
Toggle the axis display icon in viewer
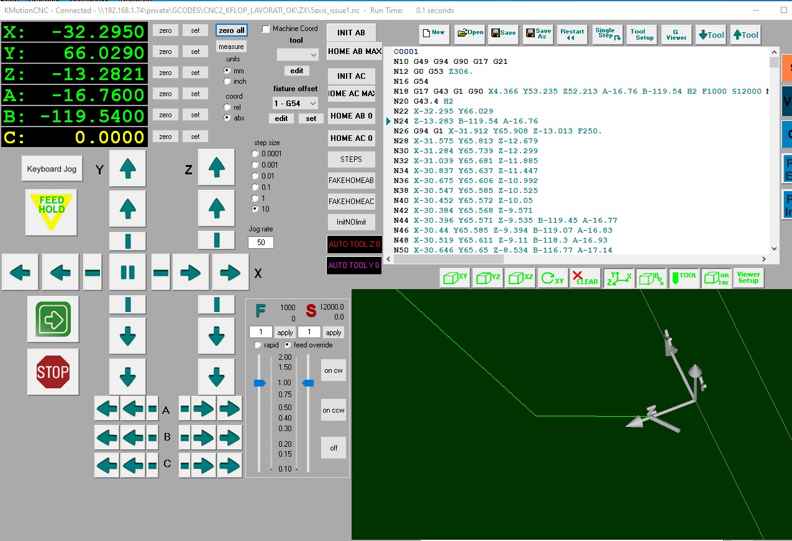618,279
